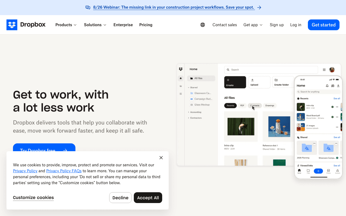The image size is (346, 216).
Task: Click the user avatar in the desktop preview
Action: 332,70
